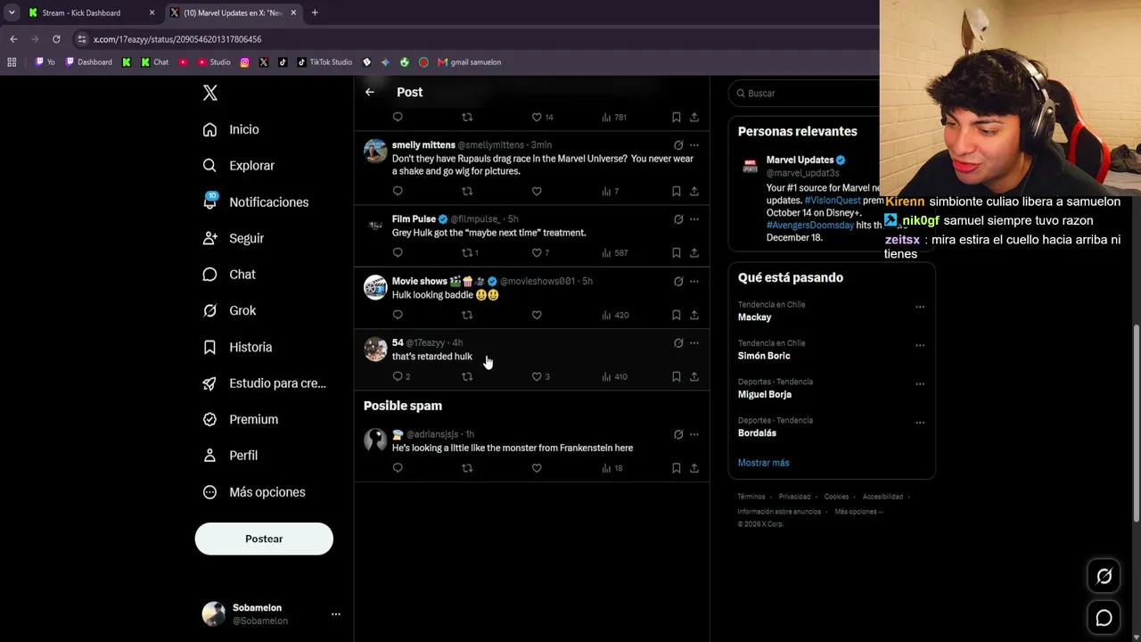Like Movie shows' Hulk looking baddie post
Screen dimensions: 1141x642
[537, 315]
